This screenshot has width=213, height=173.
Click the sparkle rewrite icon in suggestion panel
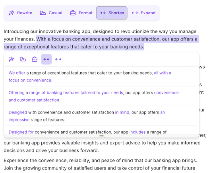[11, 59]
